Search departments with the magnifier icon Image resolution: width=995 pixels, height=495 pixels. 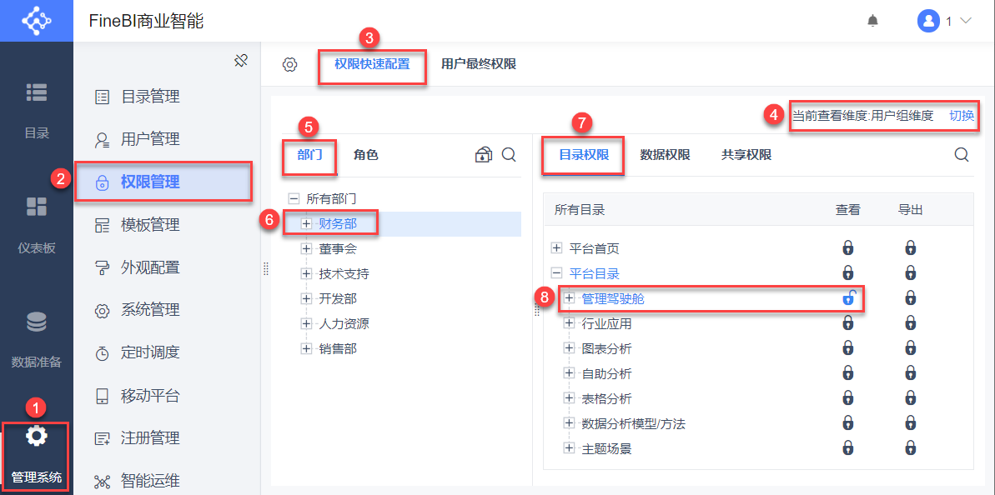tap(509, 155)
